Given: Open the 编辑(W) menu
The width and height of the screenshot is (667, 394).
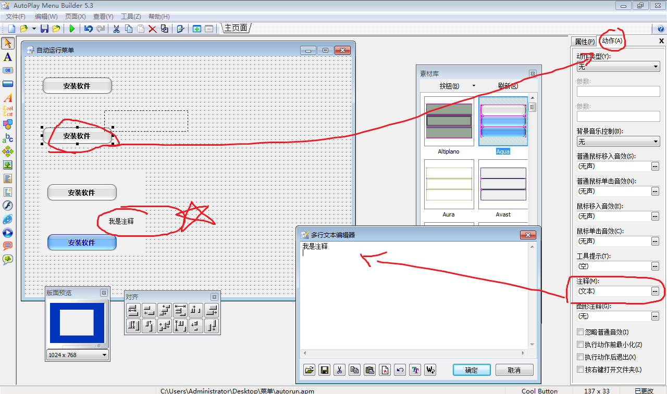Looking at the screenshot, I should [46, 17].
